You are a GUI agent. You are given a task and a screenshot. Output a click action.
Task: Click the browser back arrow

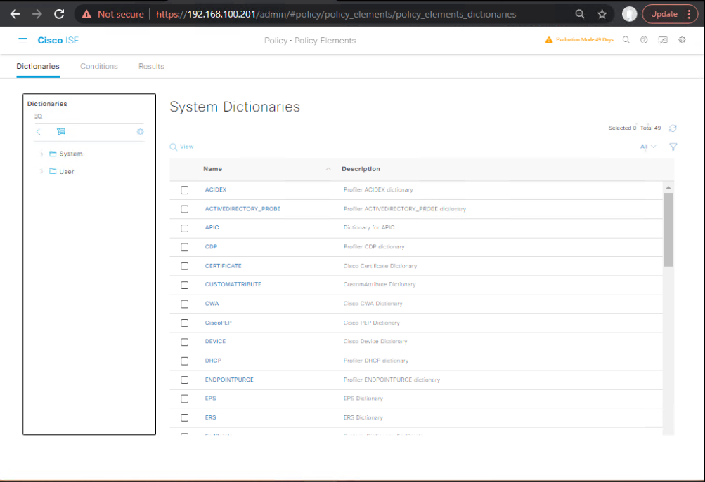[x=15, y=14]
